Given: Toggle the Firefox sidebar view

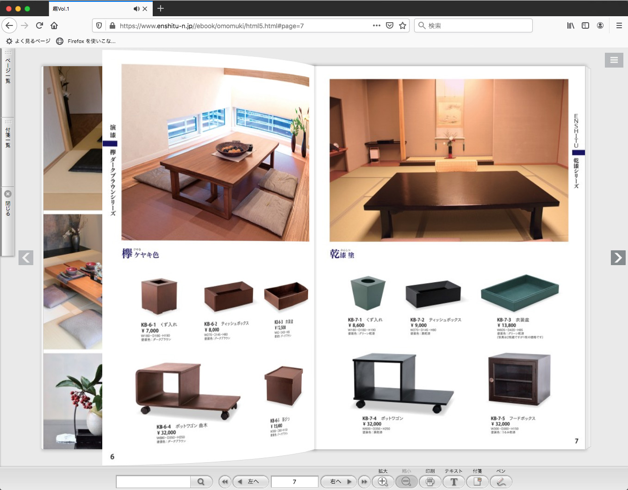Looking at the screenshot, I should (585, 25).
